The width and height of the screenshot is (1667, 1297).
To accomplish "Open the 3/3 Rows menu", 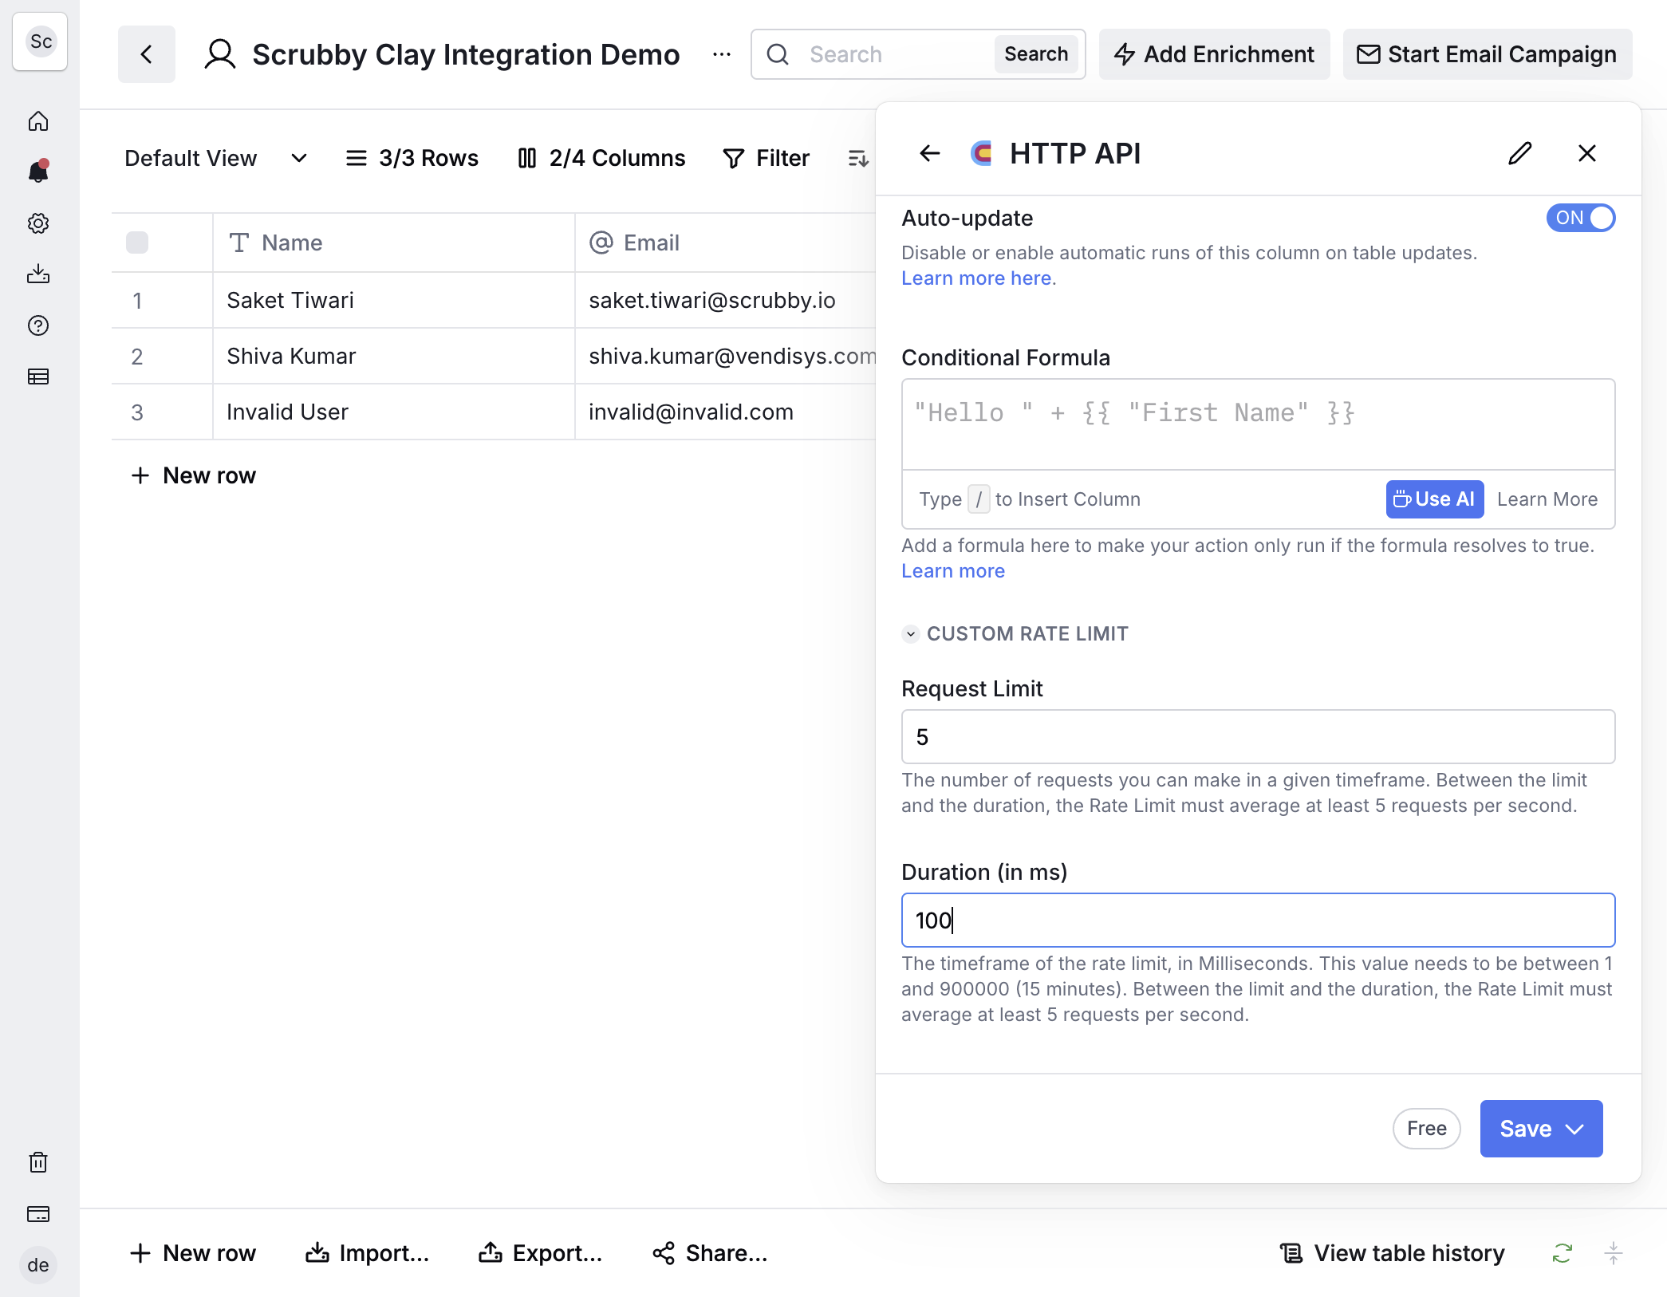I will (x=412, y=158).
